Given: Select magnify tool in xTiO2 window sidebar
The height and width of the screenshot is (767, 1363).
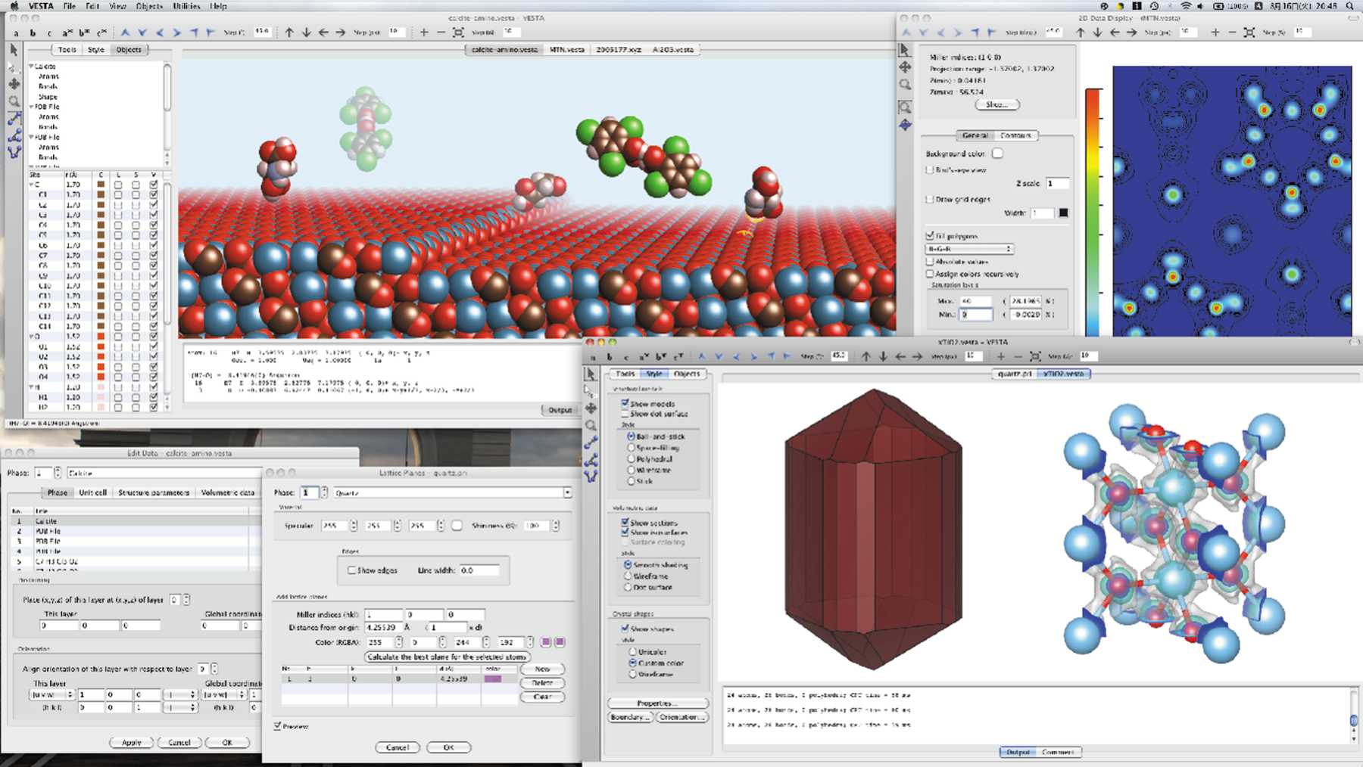Looking at the screenshot, I should point(591,426).
